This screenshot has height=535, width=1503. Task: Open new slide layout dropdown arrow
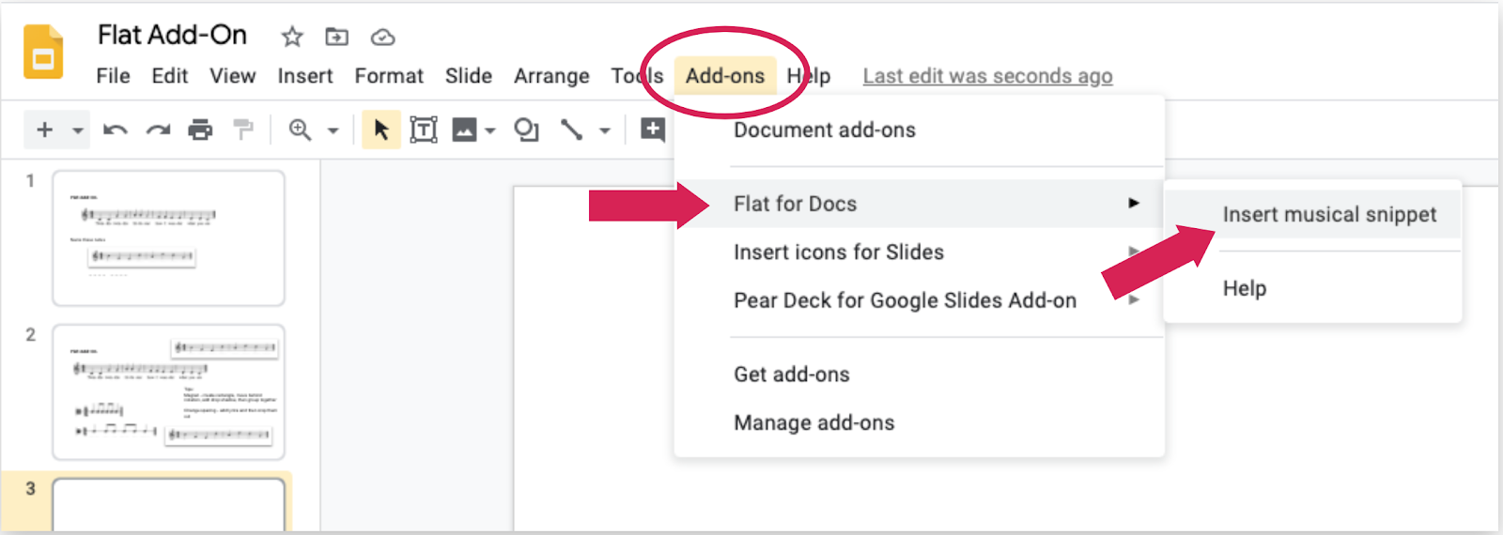[78, 130]
